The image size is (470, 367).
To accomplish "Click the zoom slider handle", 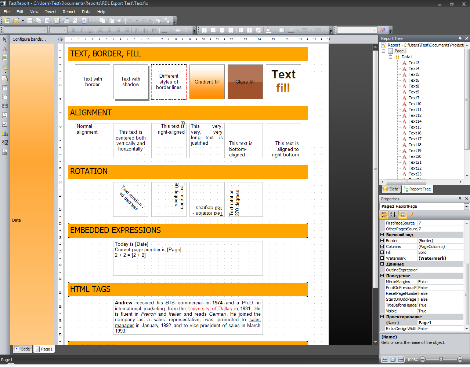I will tap(441, 359).
